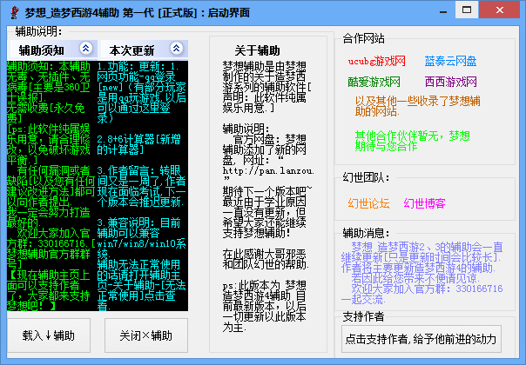Viewport: 526px width, 365px height.
Task: Click the 辅助须知 panel header
Action: tap(42, 50)
